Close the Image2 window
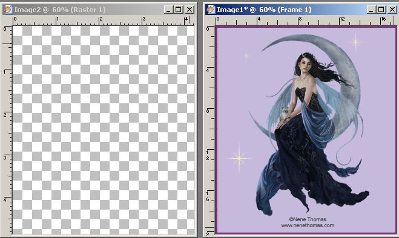Screen dimensions: 399x238 190,10
